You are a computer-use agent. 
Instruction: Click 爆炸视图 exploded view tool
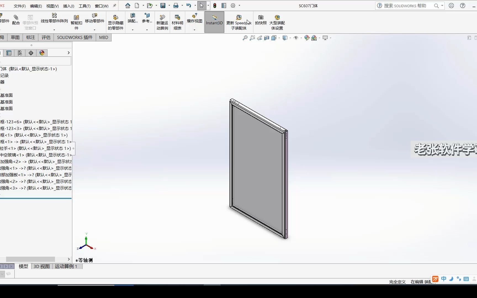click(x=195, y=18)
